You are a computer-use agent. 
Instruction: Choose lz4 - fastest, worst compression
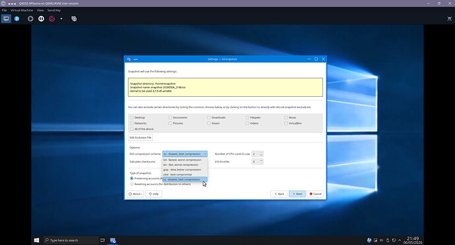(185, 160)
